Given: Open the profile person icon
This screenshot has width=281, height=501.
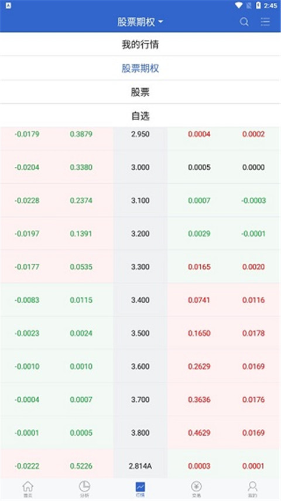Looking at the screenshot, I should tap(253, 487).
